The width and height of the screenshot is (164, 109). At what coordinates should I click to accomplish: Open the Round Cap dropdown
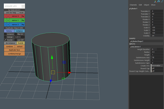pos(157,68)
